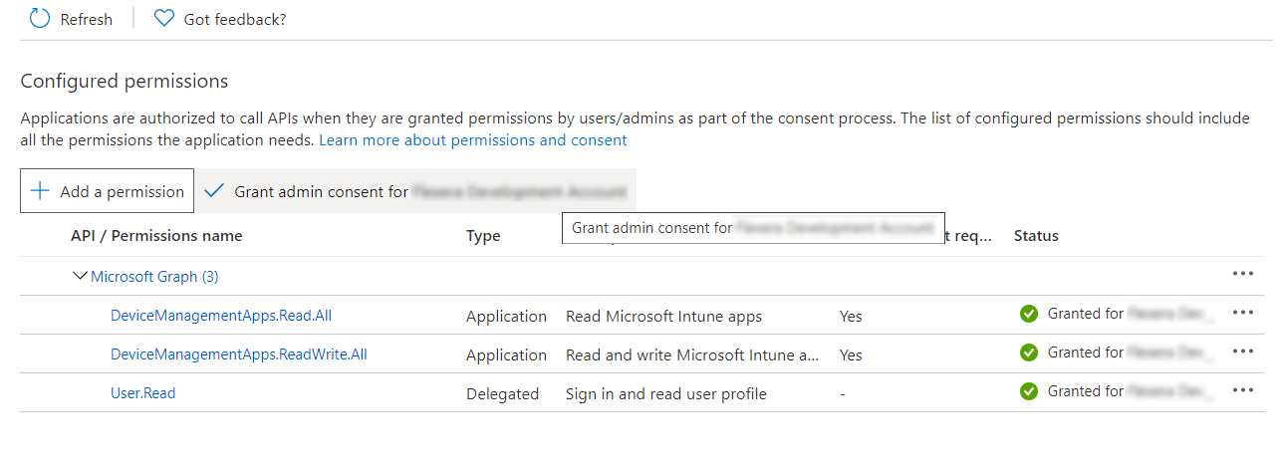Click the circular refresh arrow icon
1282x469 pixels.
tap(40, 19)
